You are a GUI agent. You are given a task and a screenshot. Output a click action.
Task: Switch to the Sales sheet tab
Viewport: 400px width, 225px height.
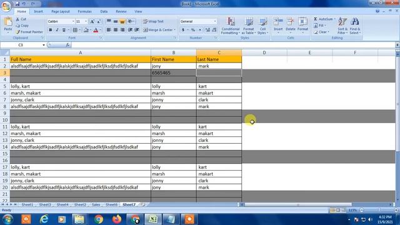click(96, 204)
